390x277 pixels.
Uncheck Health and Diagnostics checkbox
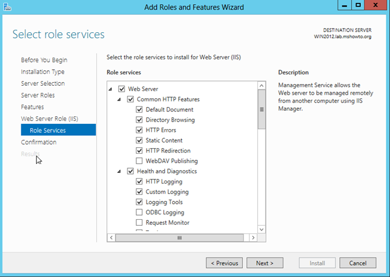coord(130,171)
